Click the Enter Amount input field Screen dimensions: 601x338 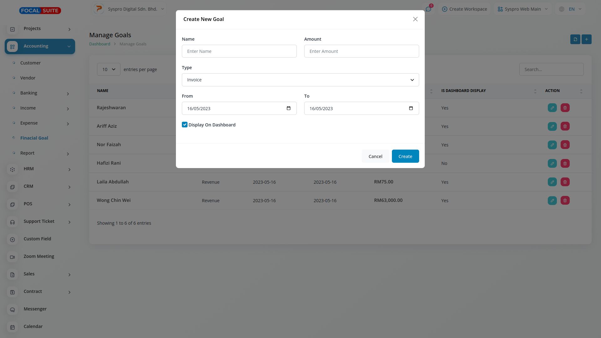361,51
